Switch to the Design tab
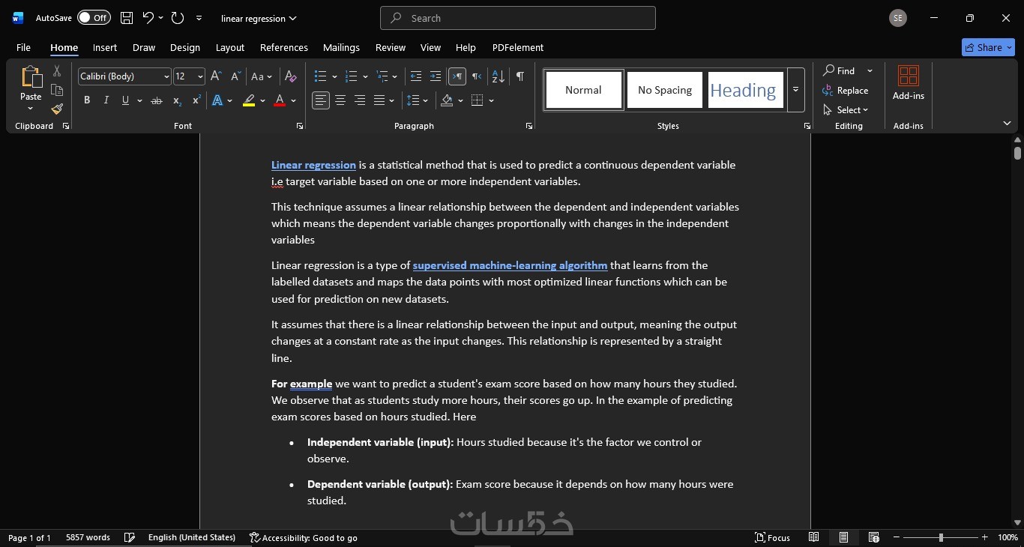Screen dimensions: 1024x547 pyautogui.click(x=185, y=47)
